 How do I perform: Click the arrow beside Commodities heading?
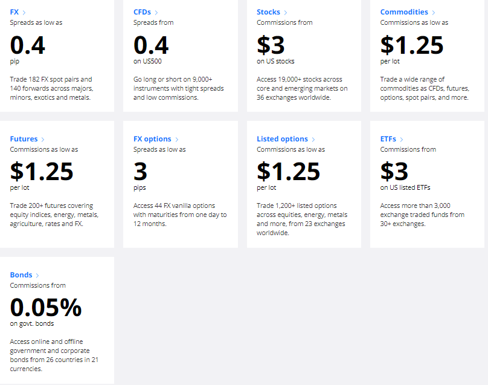point(434,13)
